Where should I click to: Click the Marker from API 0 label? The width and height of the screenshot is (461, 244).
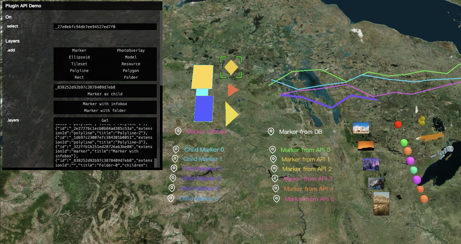tap(306, 150)
